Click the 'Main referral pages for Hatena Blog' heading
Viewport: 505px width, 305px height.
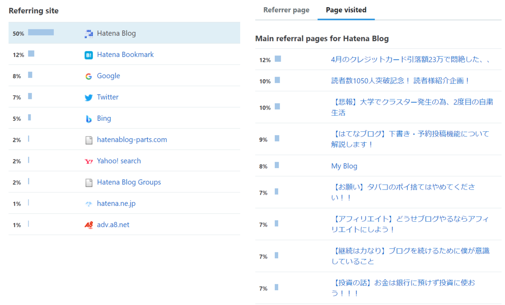click(x=322, y=38)
